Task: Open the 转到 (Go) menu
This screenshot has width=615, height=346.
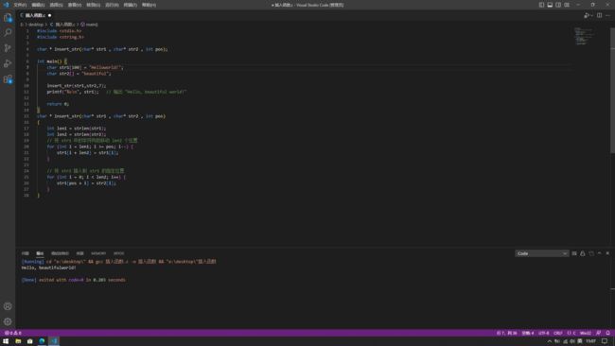Action: [94, 5]
